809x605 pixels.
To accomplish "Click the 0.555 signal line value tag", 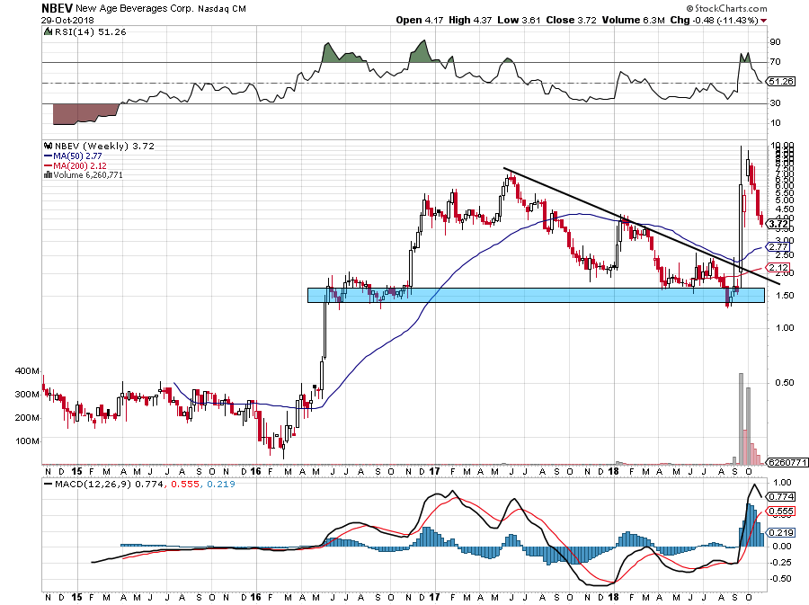I will pyautogui.click(x=781, y=512).
